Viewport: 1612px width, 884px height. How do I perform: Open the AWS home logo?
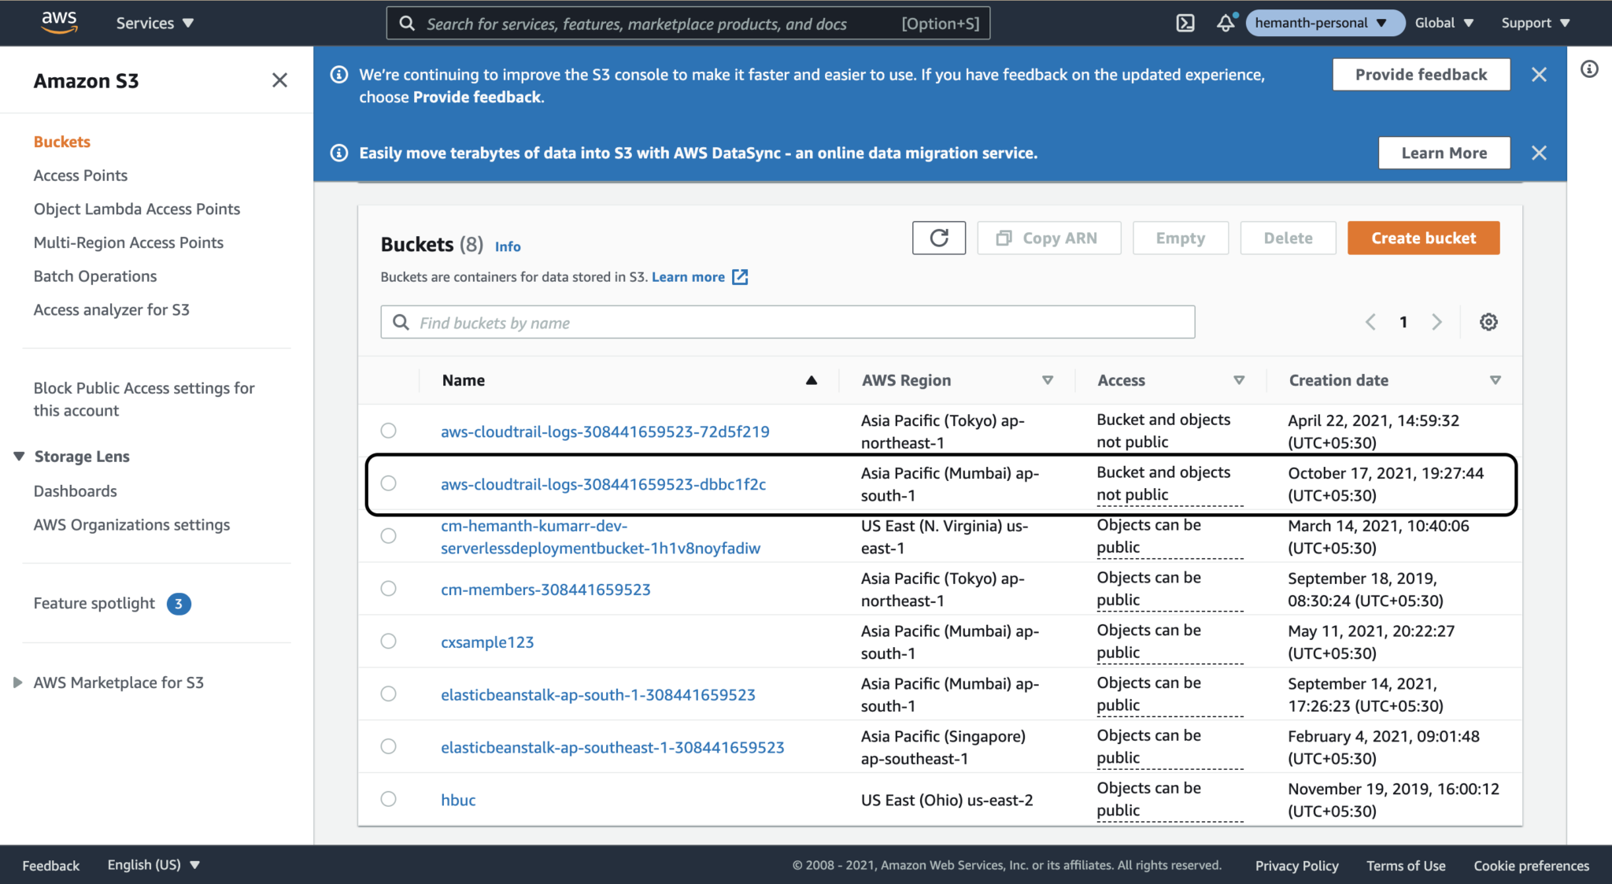pyautogui.click(x=59, y=22)
